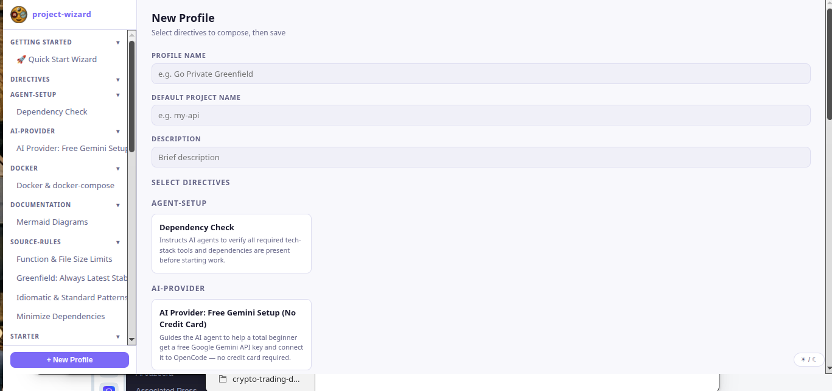Open Mermaid Diagrams directive
The width and height of the screenshot is (832, 391).
(52, 222)
